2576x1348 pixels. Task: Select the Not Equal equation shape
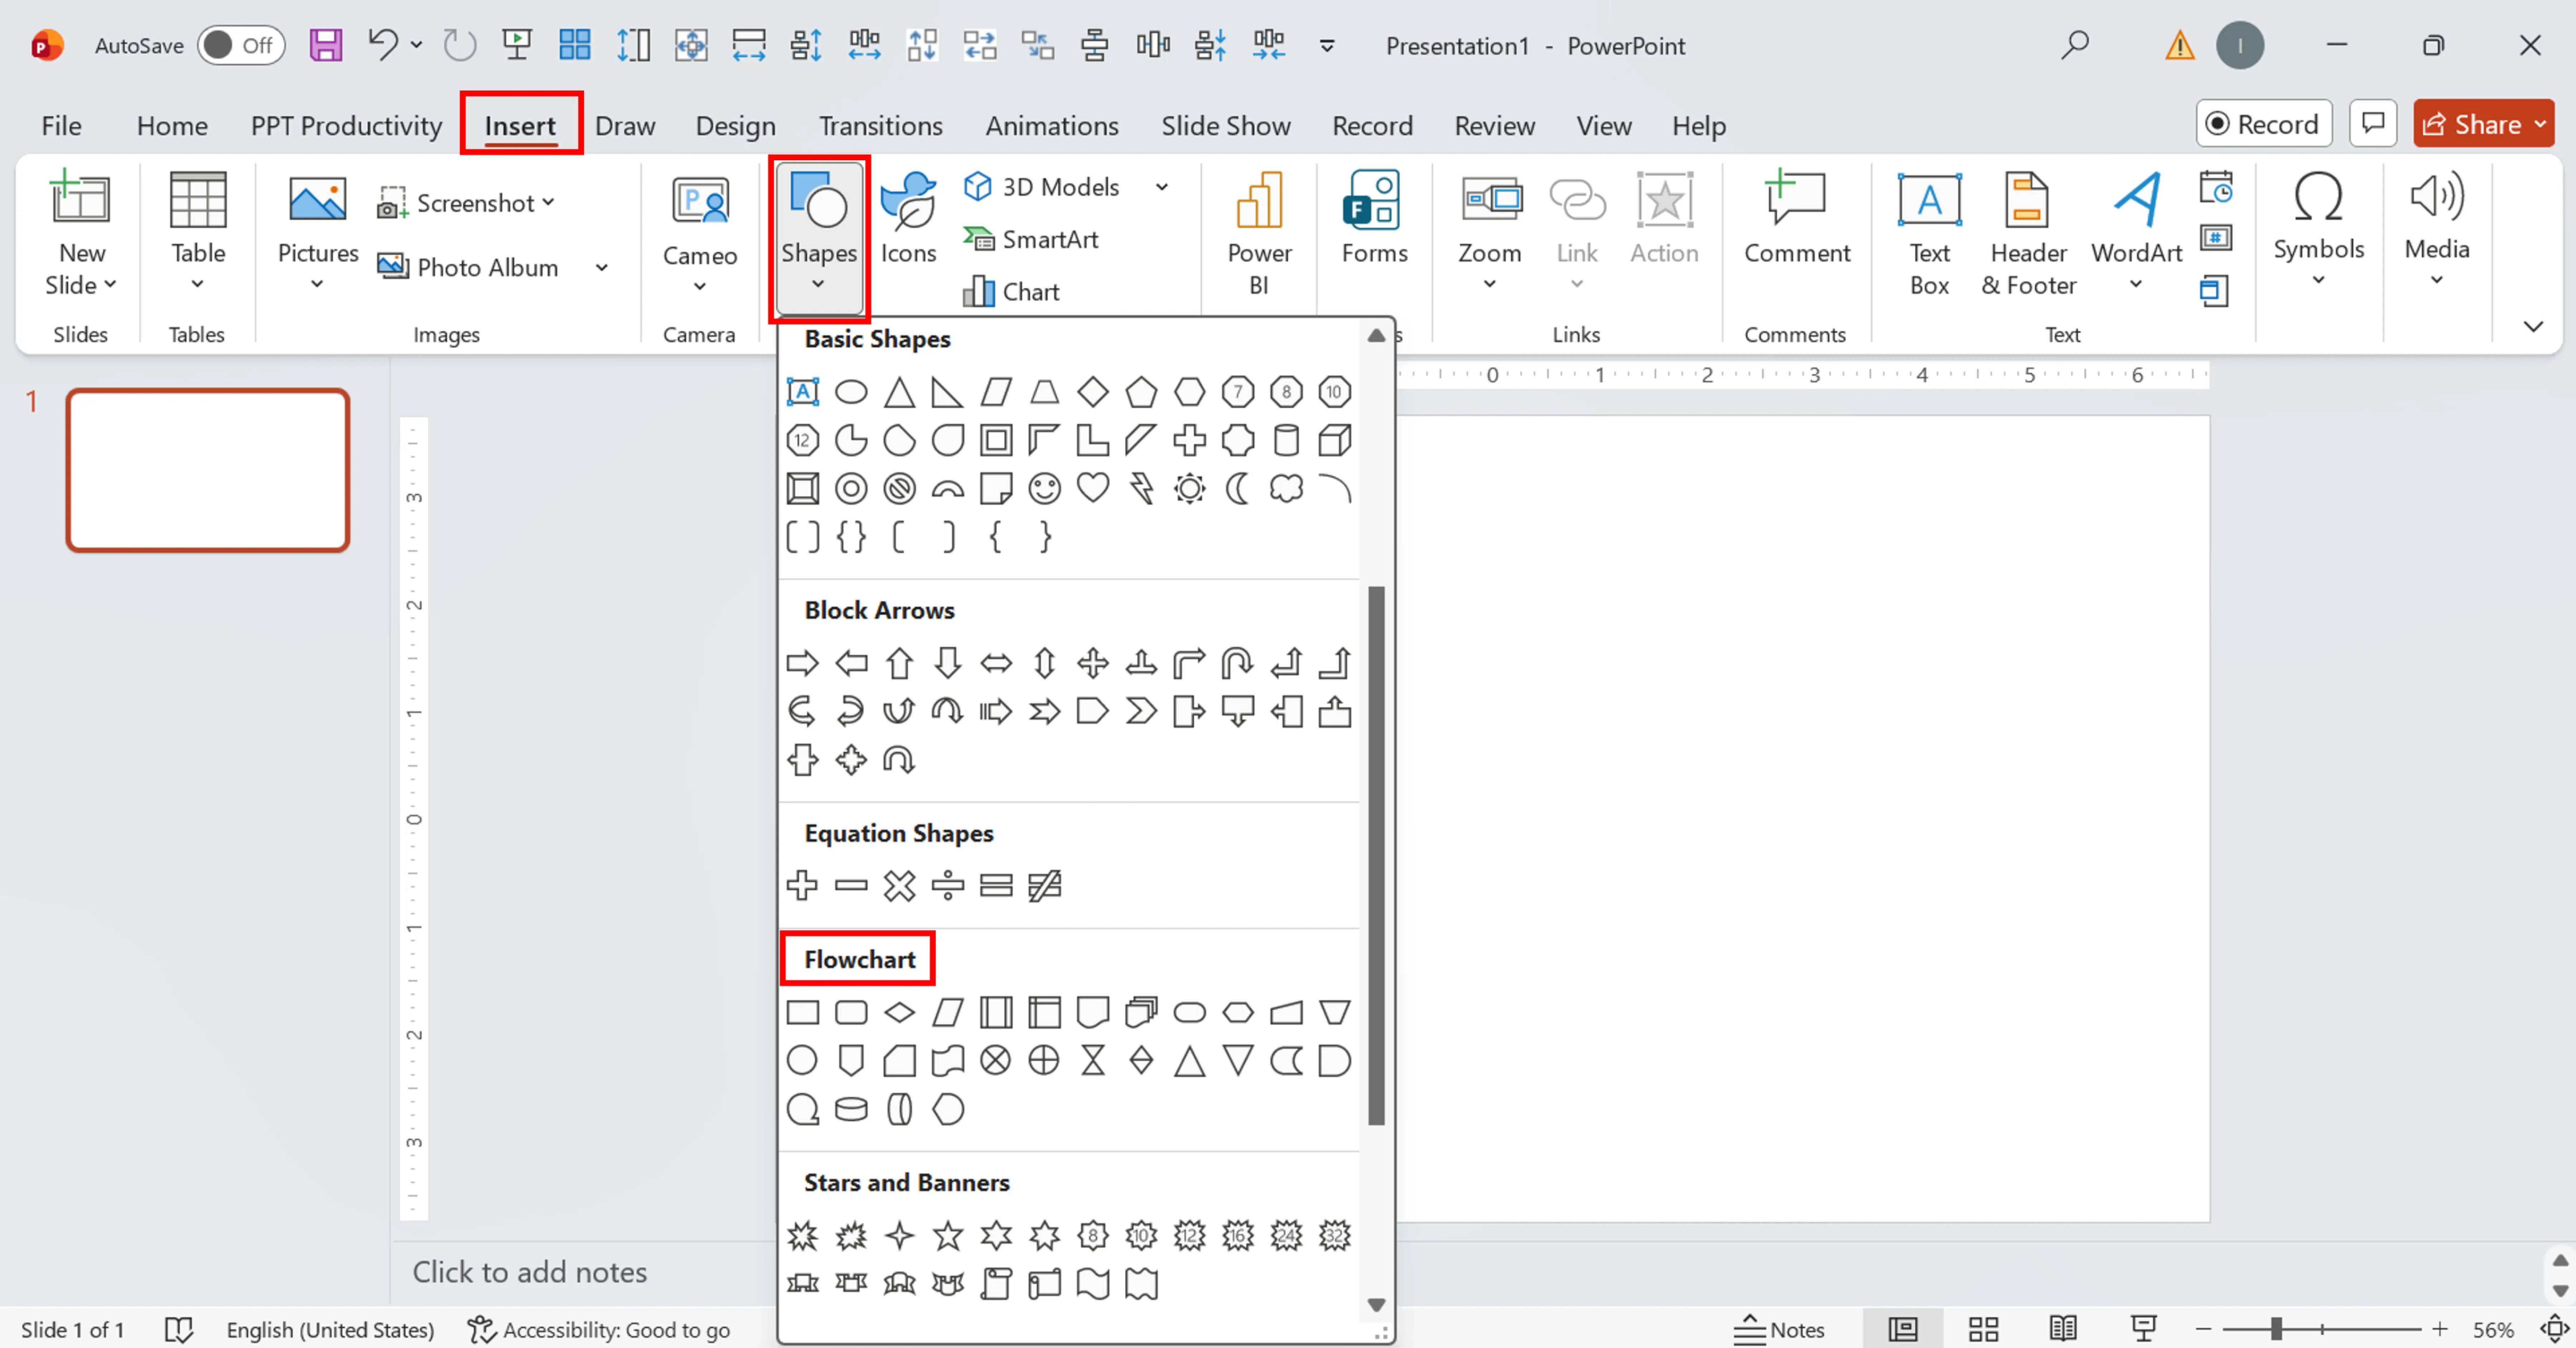1045,886
